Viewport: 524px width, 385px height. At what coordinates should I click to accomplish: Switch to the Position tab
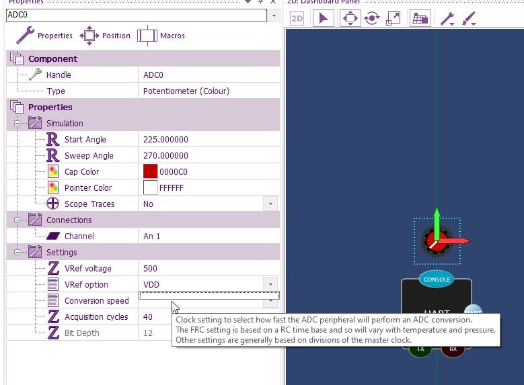pyautogui.click(x=105, y=36)
